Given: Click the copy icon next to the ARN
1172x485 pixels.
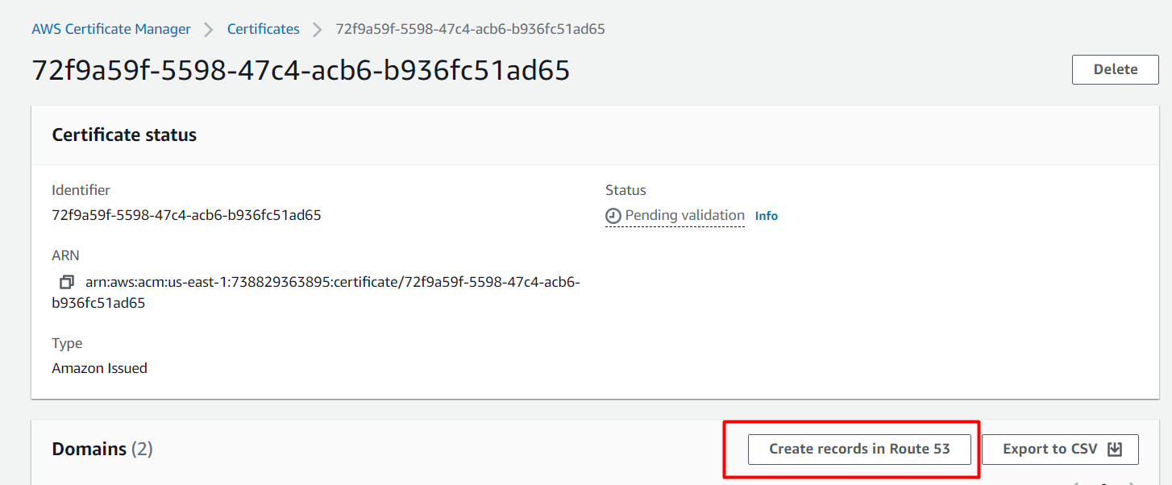Looking at the screenshot, I should [66, 282].
